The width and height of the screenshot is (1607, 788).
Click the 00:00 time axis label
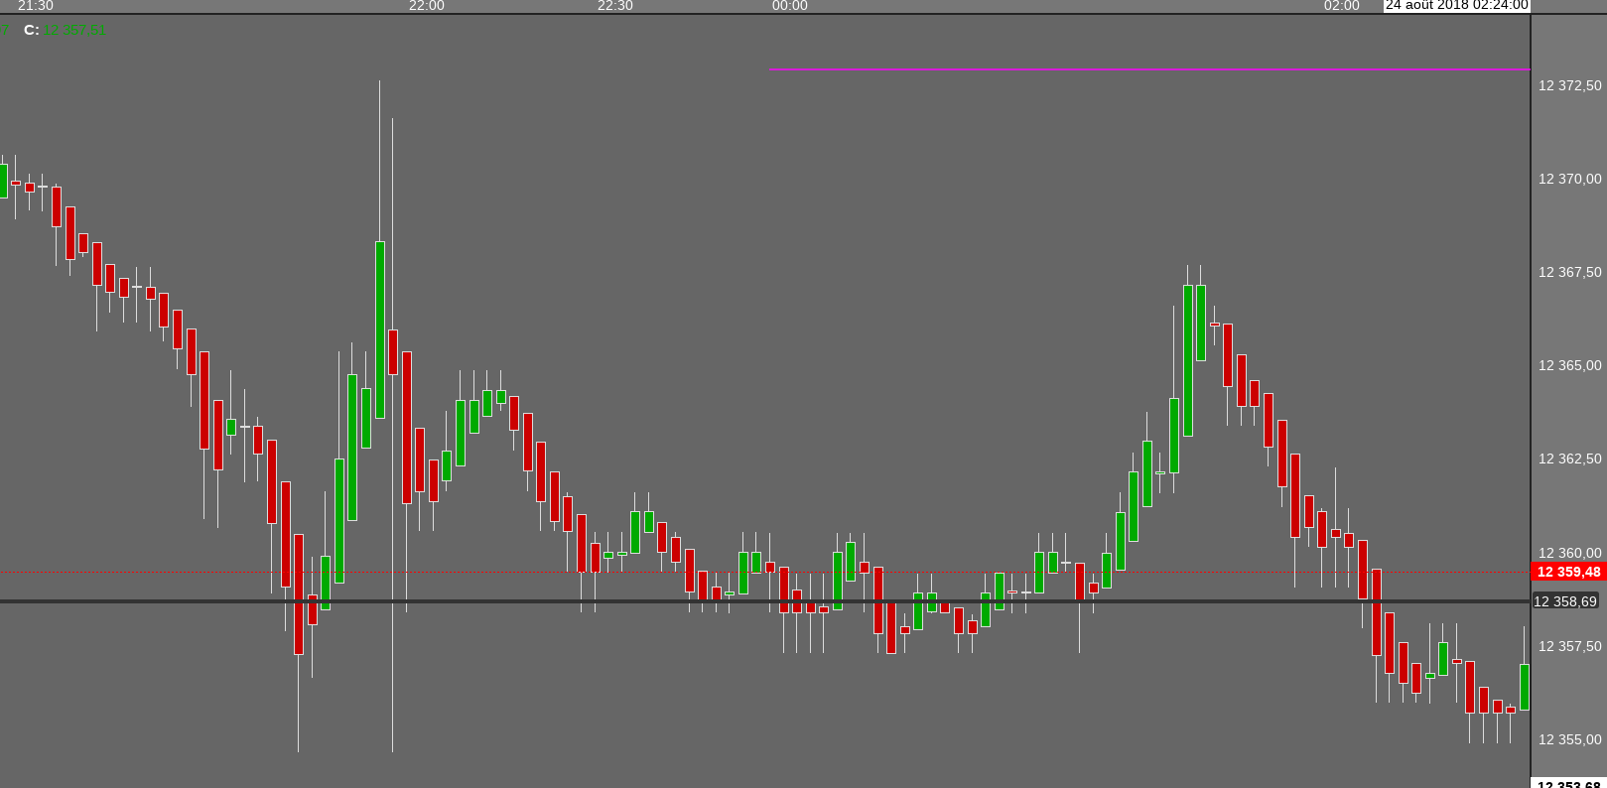790,6
